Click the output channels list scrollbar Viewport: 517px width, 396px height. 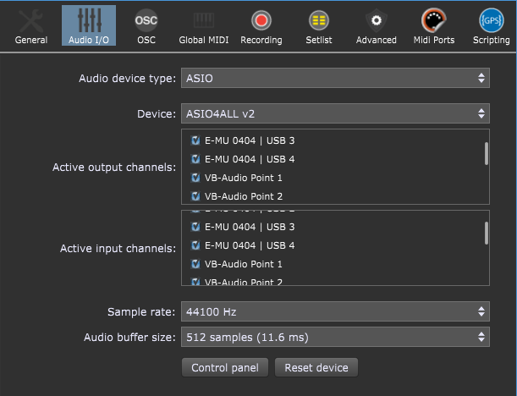[x=487, y=153]
